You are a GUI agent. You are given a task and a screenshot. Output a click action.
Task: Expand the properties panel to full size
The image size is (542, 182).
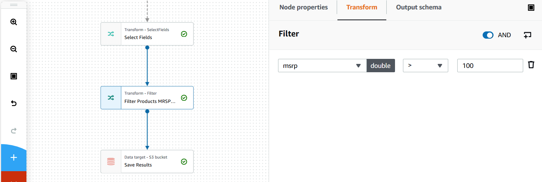[x=531, y=8]
